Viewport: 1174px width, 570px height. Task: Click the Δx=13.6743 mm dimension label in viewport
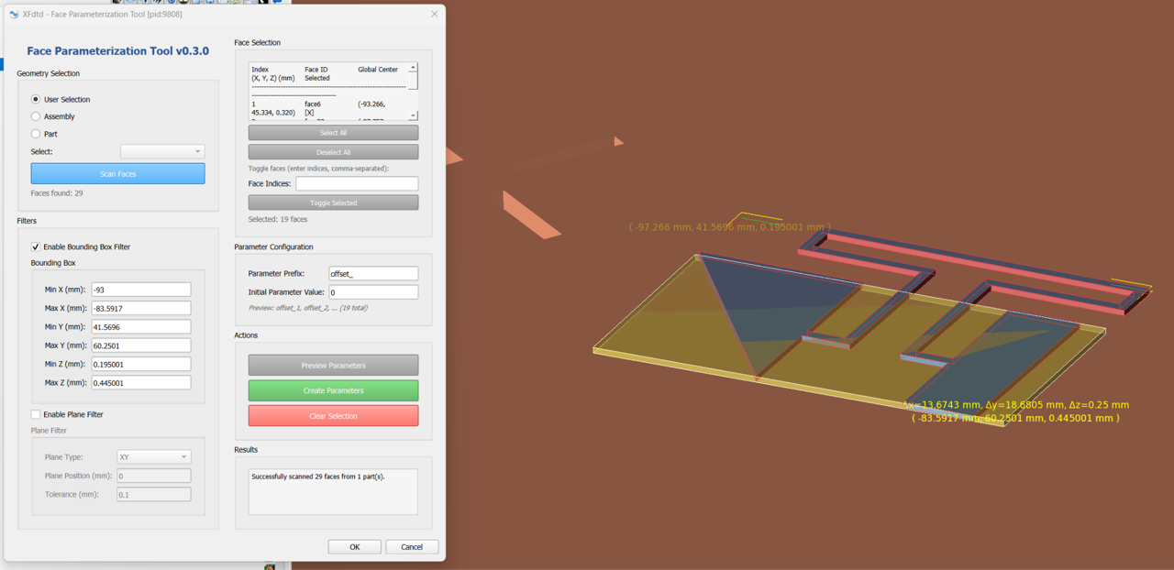coord(1015,405)
